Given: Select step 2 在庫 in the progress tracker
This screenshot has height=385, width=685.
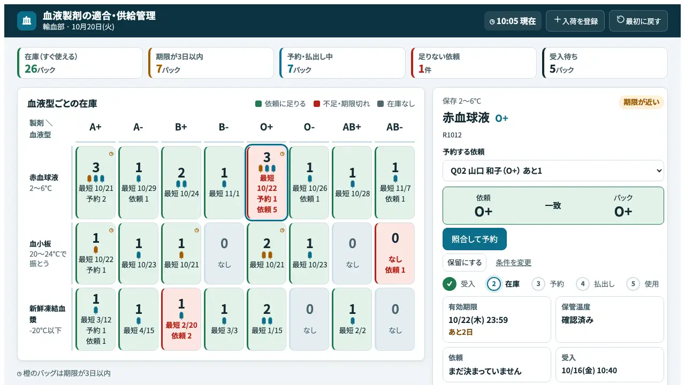Looking at the screenshot, I should click(x=503, y=284).
